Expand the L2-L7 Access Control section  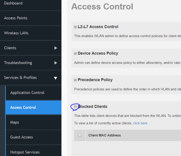(75, 27)
